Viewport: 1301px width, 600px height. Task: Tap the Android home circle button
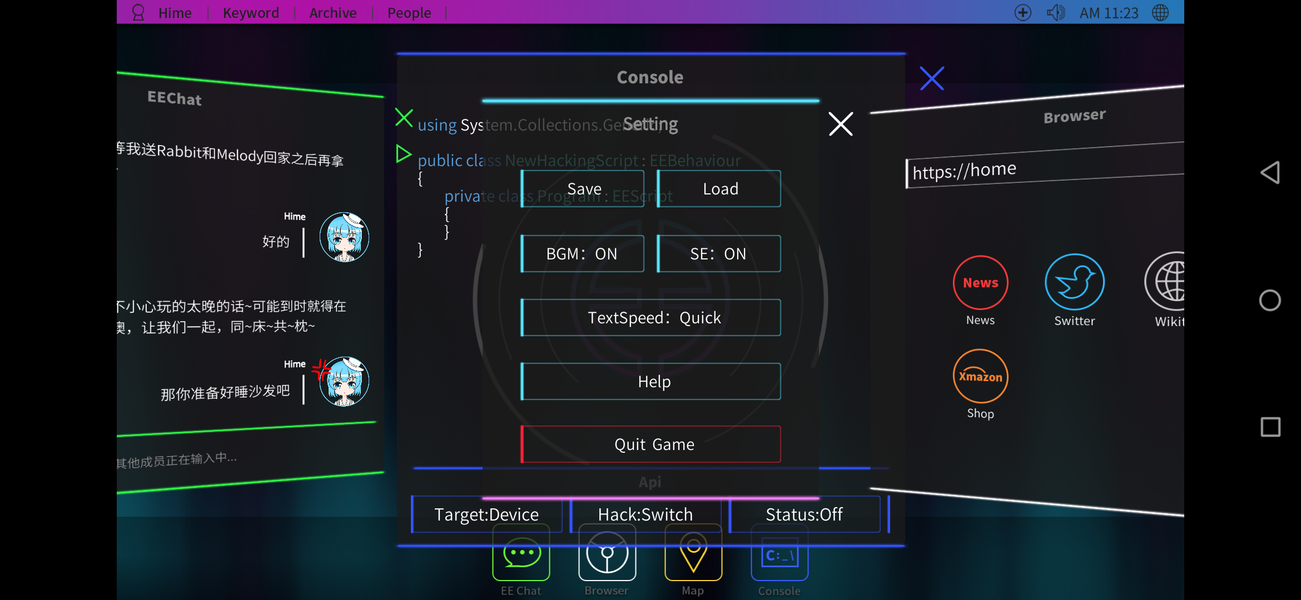1270,301
